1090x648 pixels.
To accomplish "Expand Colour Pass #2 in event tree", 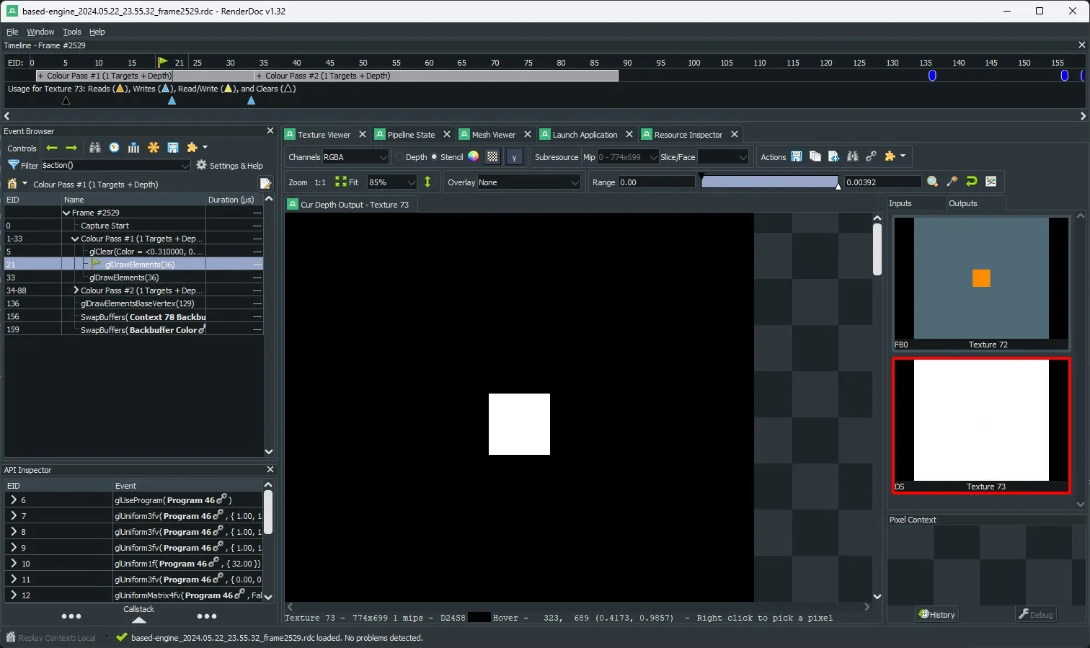I will 76,290.
